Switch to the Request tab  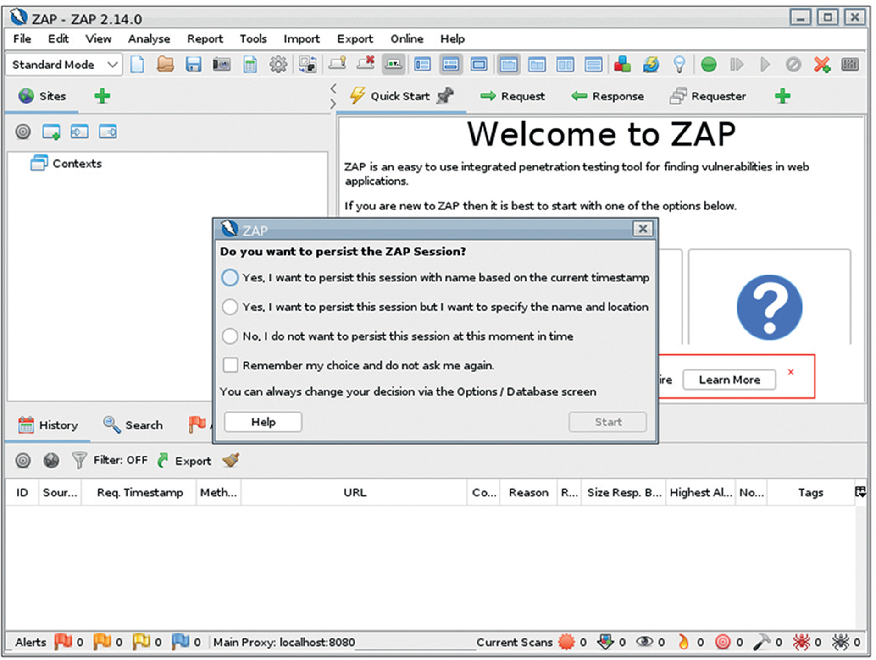[x=513, y=96]
